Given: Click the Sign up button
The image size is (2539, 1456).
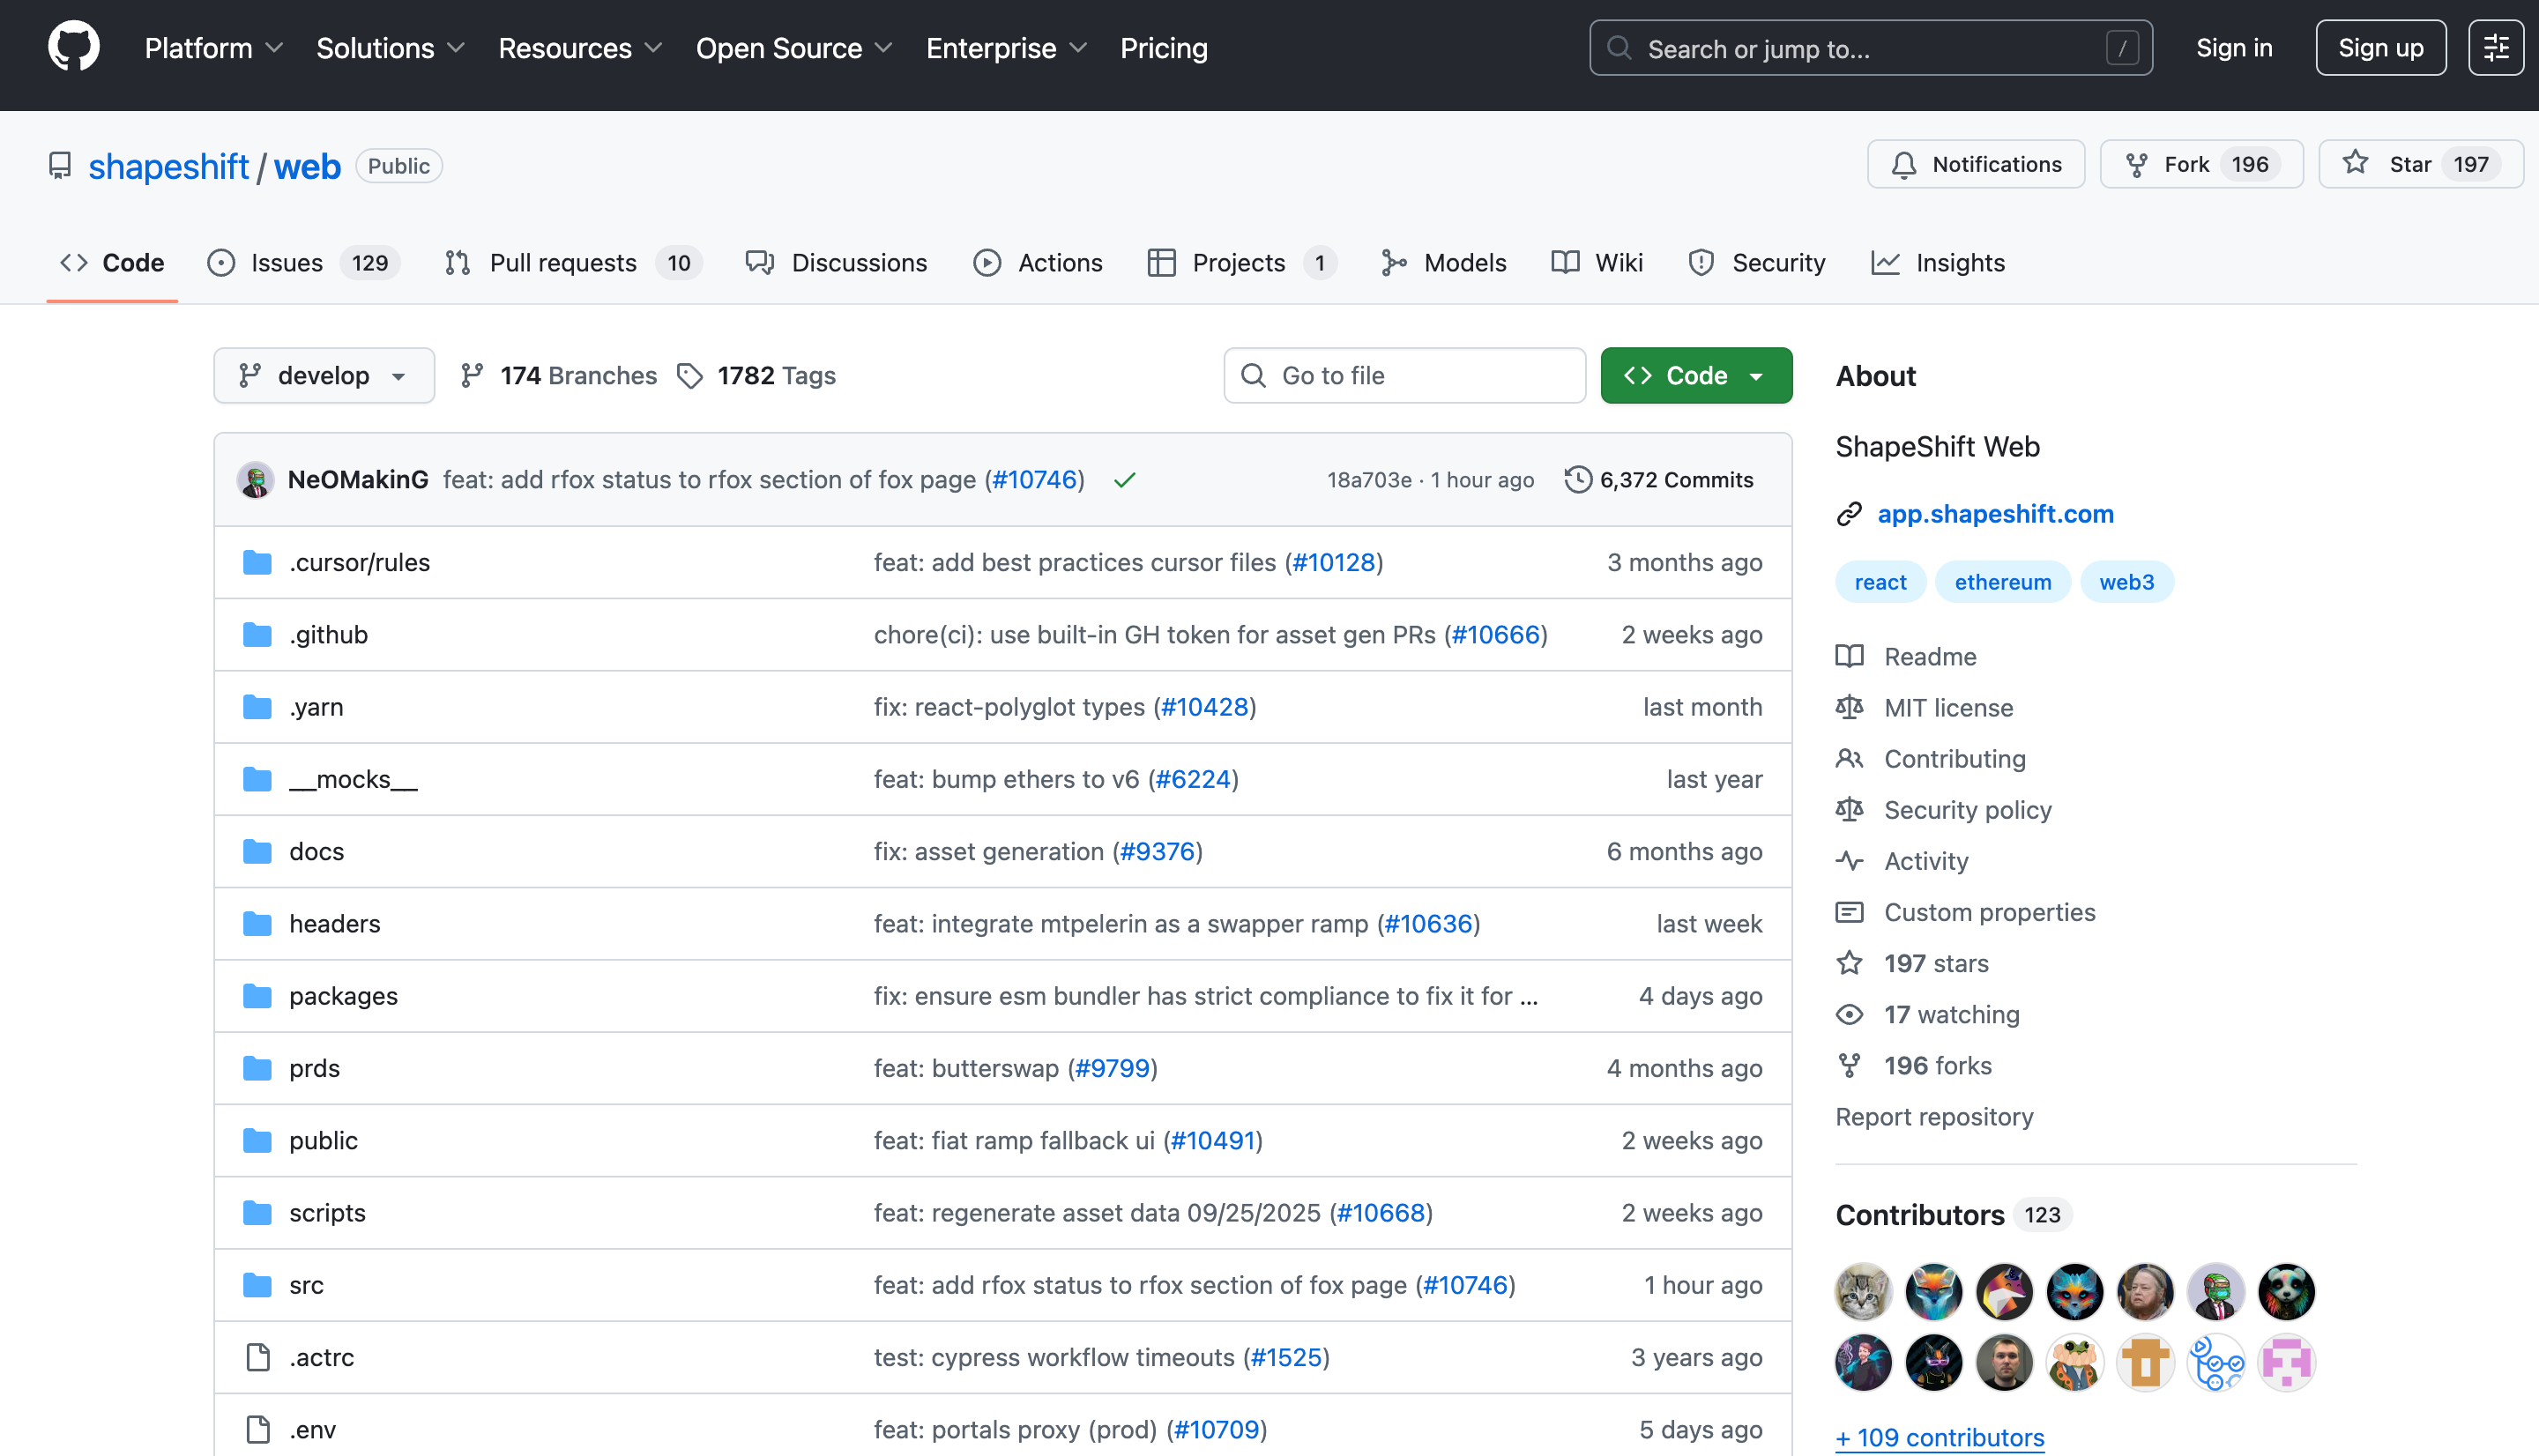Looking at the screenshot, I should pos(2380,48).
